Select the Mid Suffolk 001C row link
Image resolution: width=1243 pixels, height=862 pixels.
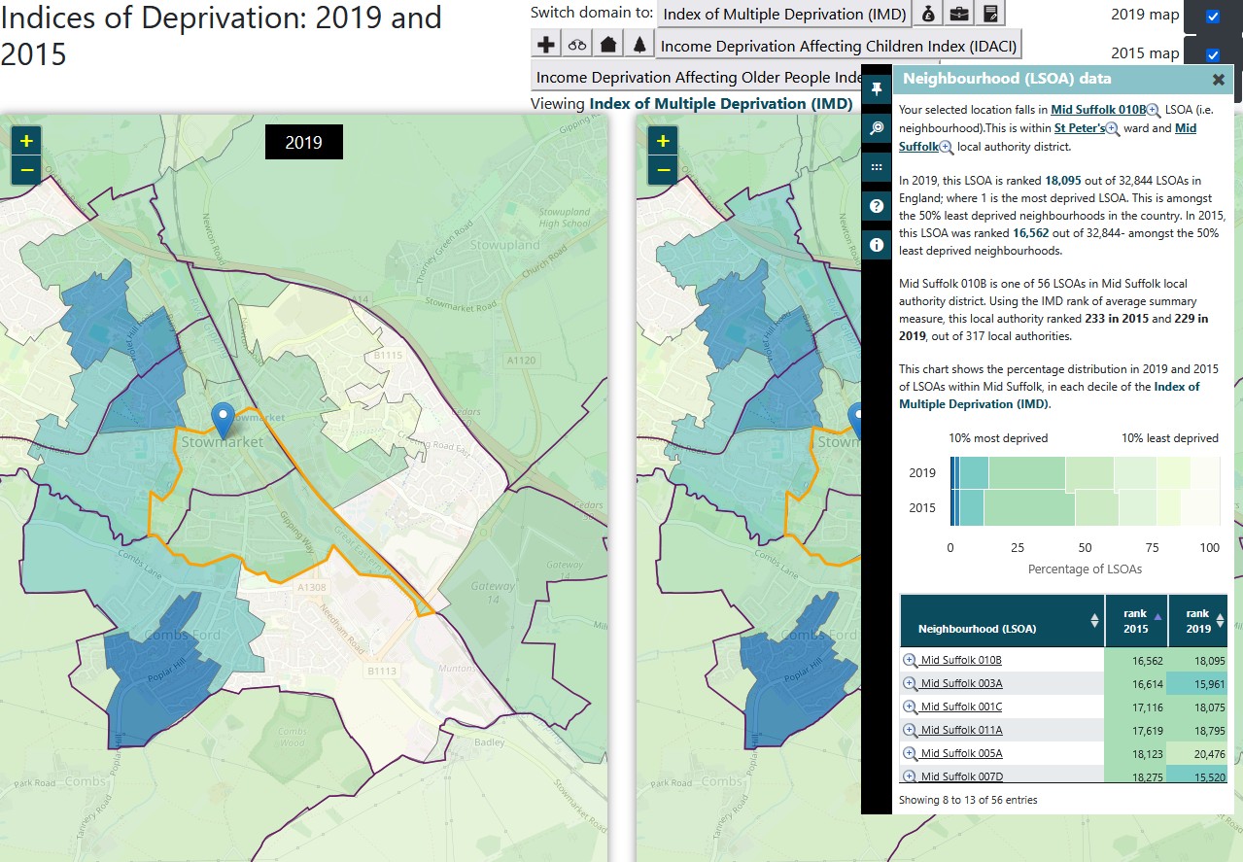[x=961, y=707]
